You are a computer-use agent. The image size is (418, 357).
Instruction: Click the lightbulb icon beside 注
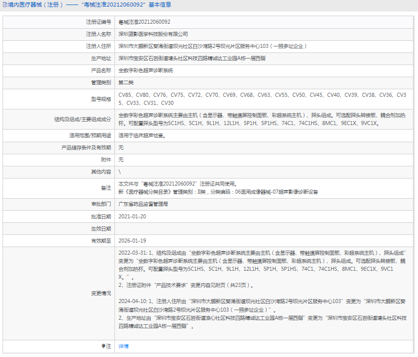pyautogui.click(x=103, y=346)
